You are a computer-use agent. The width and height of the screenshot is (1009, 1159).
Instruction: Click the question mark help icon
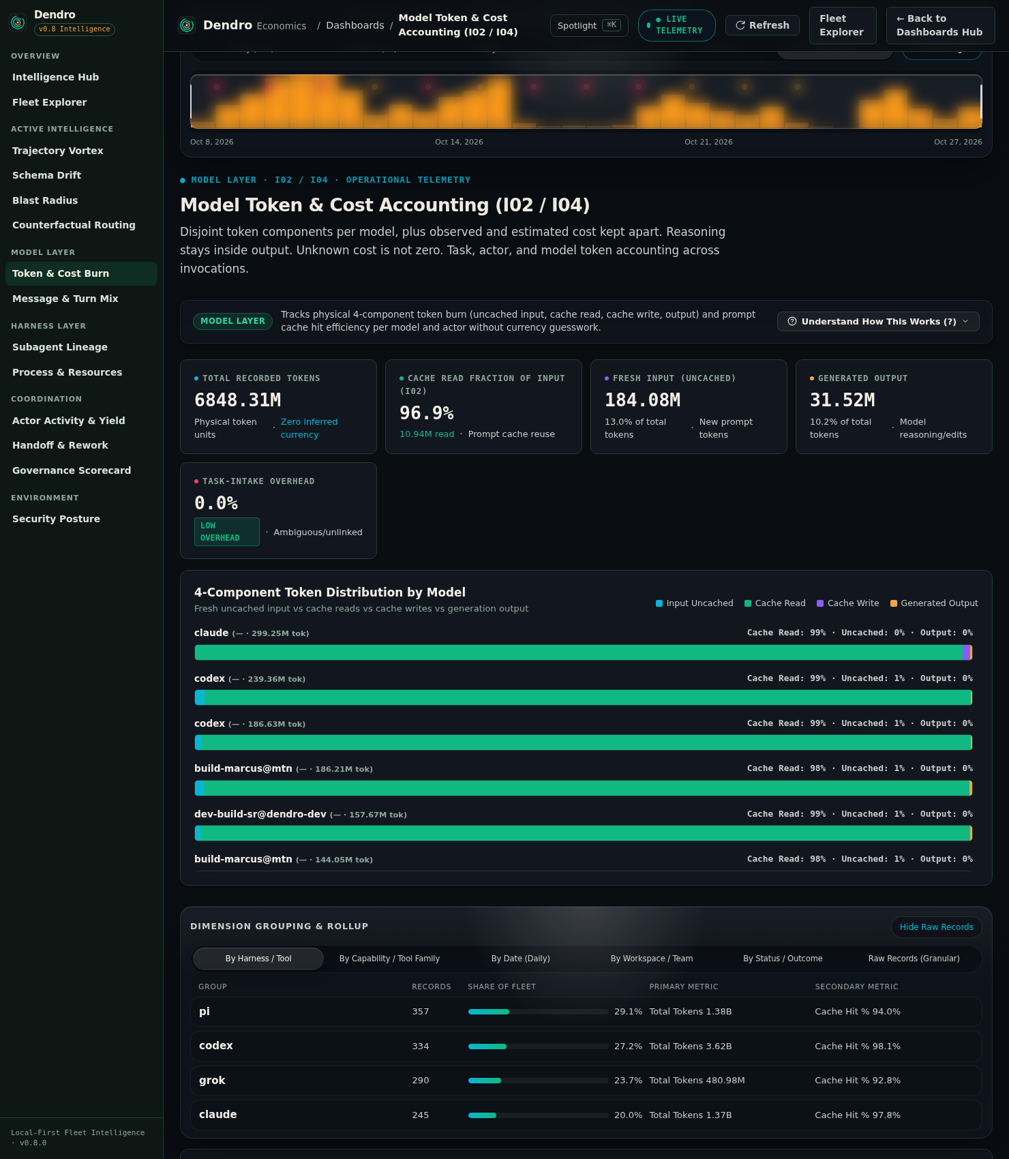pyautogui.click(x=792, y=322)
